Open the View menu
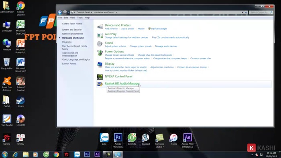 [x=72, y=18]
